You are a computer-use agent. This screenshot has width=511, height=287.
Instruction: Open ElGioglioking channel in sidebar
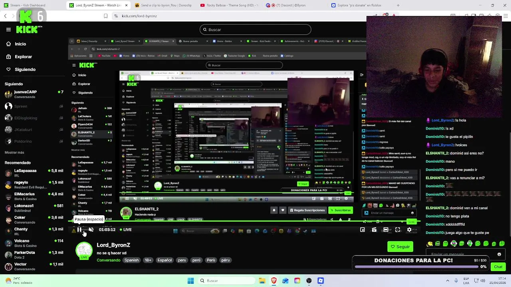coord(34,118)
